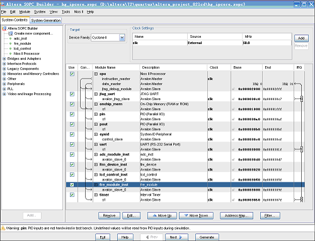Click the green dot beside Nios II Processor

(10, 53)
